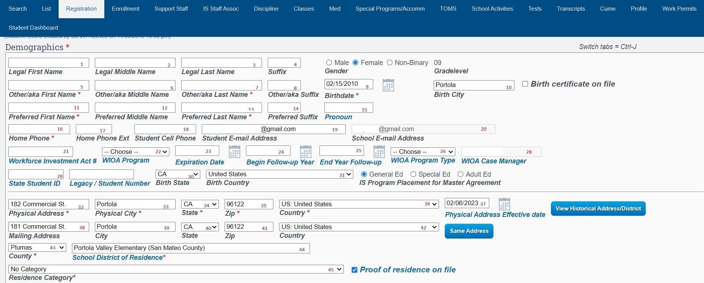Open the Begin Follow-up Year calendar icon
704x283 pixels.
click(x=305, y=152)
